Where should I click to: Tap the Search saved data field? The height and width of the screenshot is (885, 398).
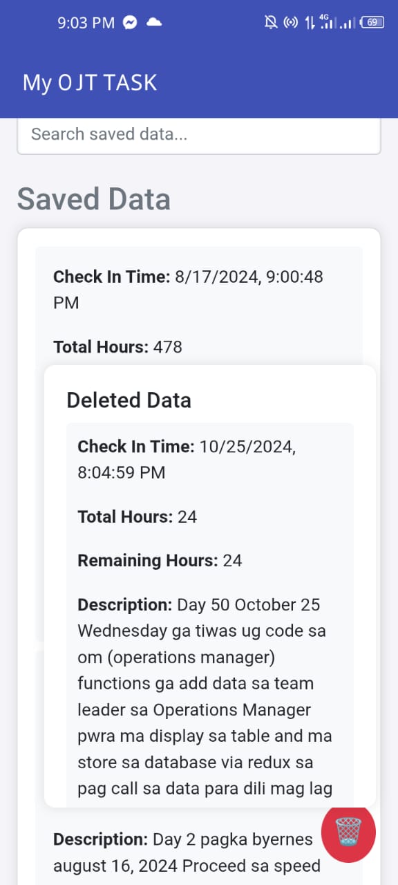coord(199,134)
